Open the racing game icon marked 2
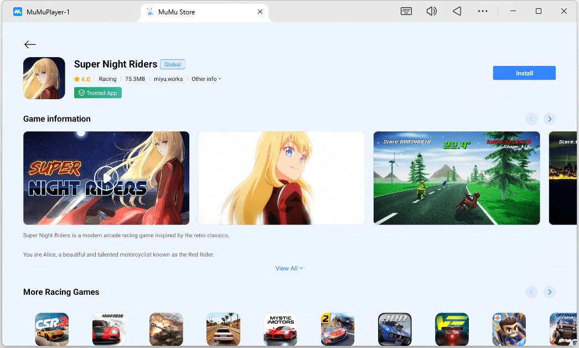Viewport: 579px width, 348px height. [338, 329]
